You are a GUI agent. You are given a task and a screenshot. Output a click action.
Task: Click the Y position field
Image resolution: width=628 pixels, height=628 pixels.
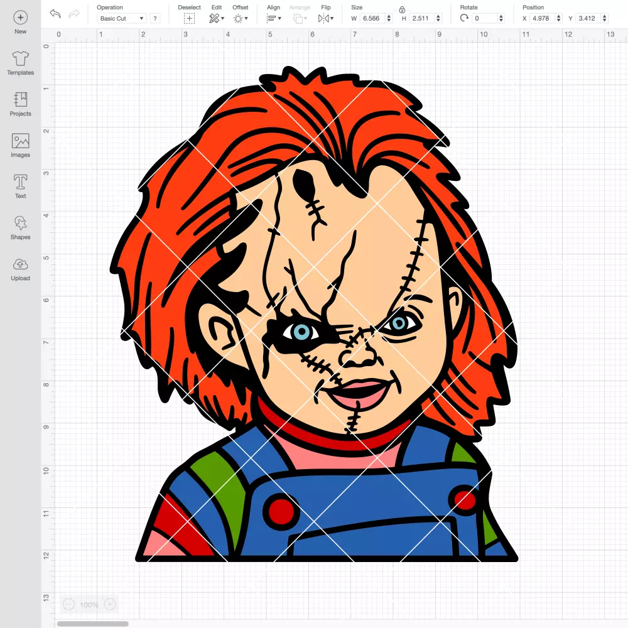click(x=588, y=18)
